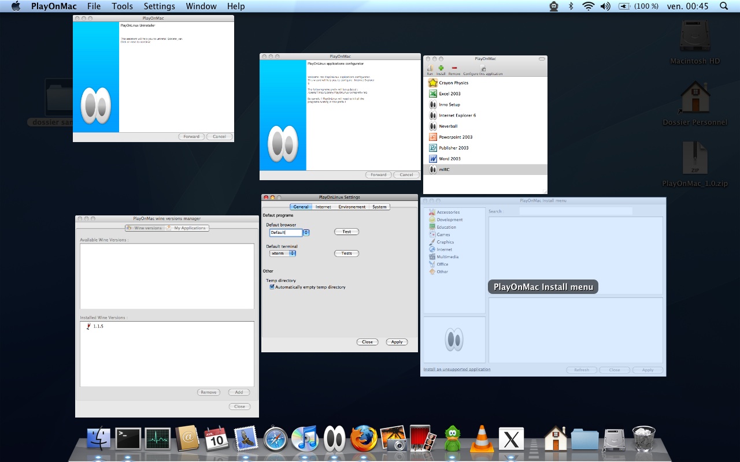
Task: Click Refresh in the Install menu window
Action: coord(582,370)
